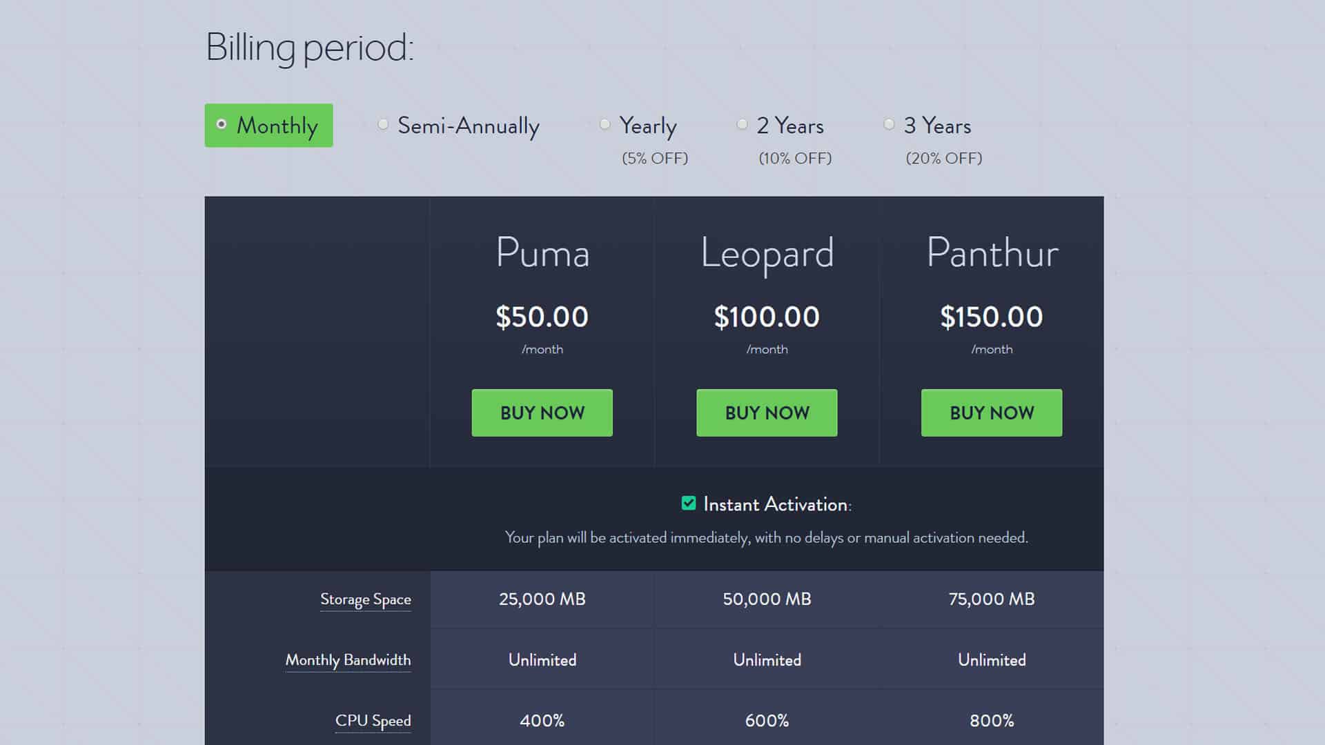Click the 75,000 MB storage cell

pos(992,599)
